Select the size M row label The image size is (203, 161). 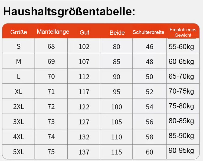(x=18, y=61)
